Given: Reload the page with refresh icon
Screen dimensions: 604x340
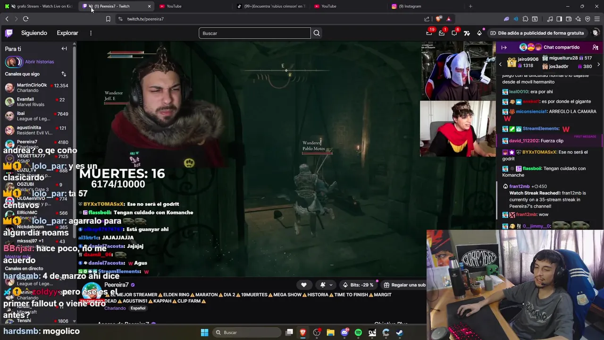Looking at the screenshot, I should pyautogui.click(x=25, y=19).
